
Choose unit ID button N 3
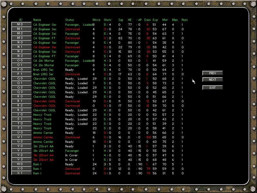(x=21, y=56)
